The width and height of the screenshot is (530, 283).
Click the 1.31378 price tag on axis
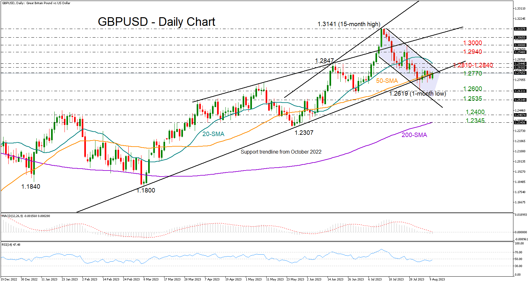click(x=520, y=29)
